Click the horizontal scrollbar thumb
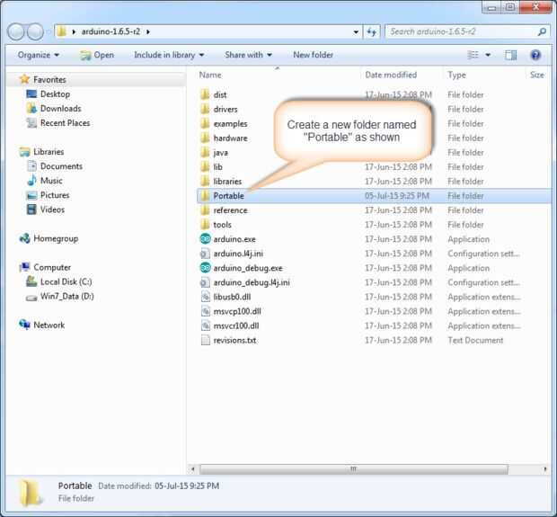The width and height of the screenshot is (557, 517). 354,469
